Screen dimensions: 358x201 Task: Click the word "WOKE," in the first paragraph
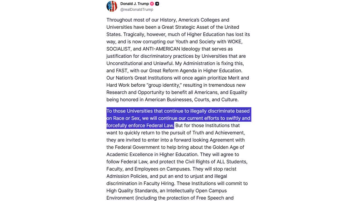(235, 42)
